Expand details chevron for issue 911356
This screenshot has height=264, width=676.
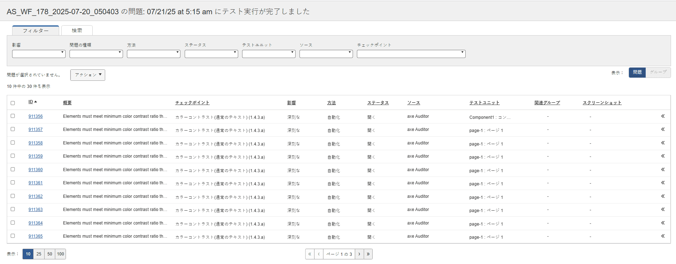tap(663, 116)
